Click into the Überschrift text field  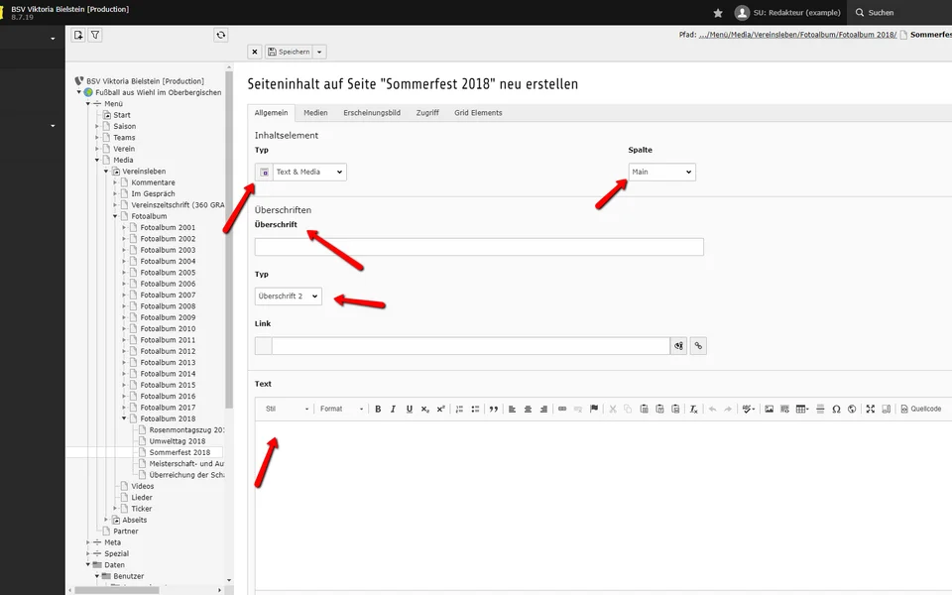479,247
